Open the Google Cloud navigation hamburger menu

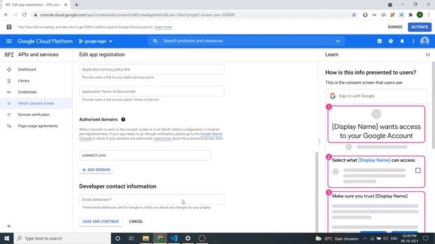tap(9, 41)
